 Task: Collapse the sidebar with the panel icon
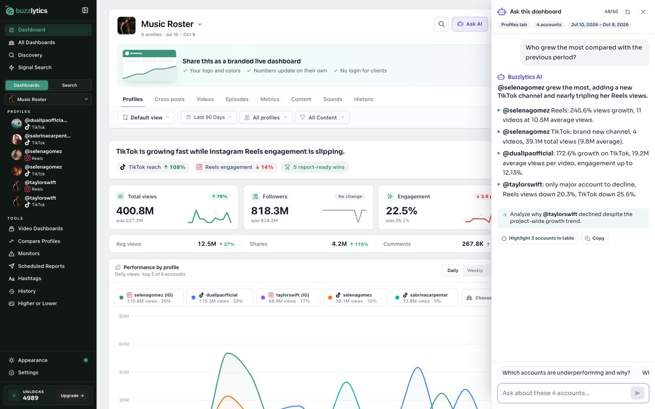click(x=85, y=10)
